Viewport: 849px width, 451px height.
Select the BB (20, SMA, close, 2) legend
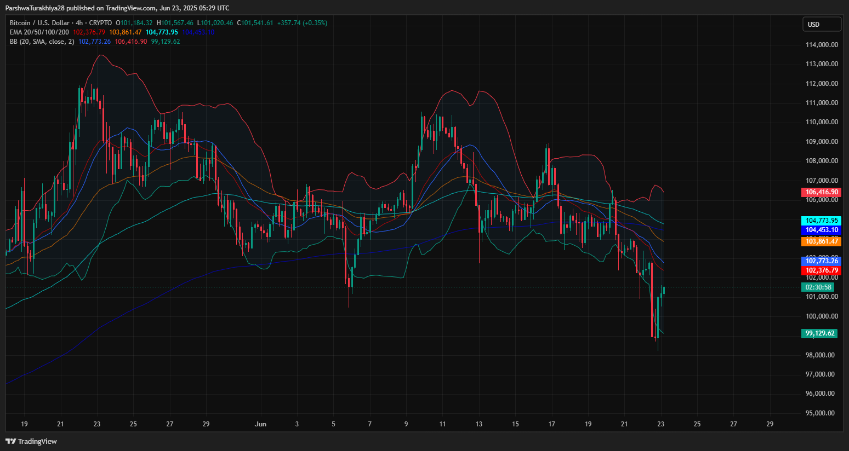pos(42,42)
